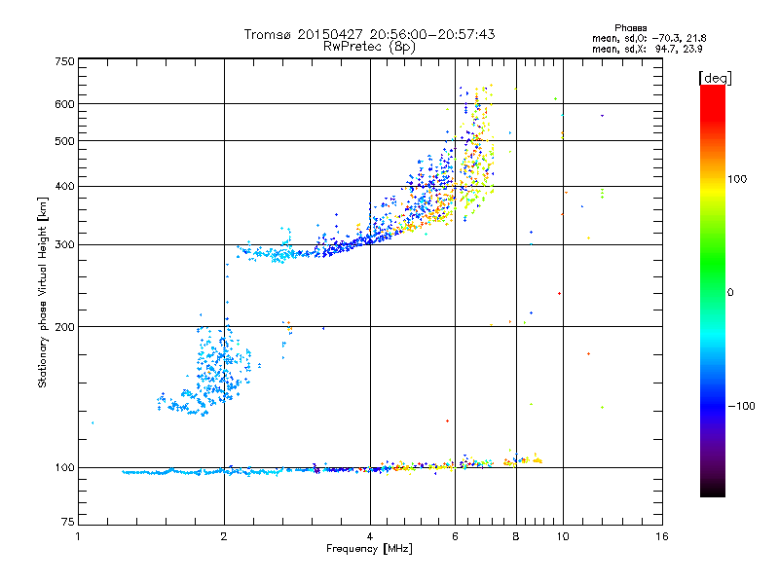Click the x-axis tick label '6'
The image size is (779, 584).
pos(455,536)
